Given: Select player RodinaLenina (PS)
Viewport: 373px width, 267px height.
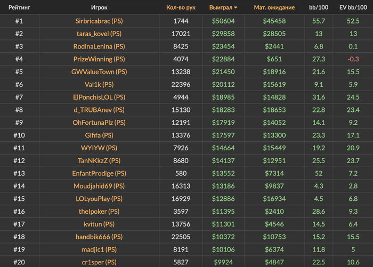Looking at the screenshot, I should coord(99,46).
